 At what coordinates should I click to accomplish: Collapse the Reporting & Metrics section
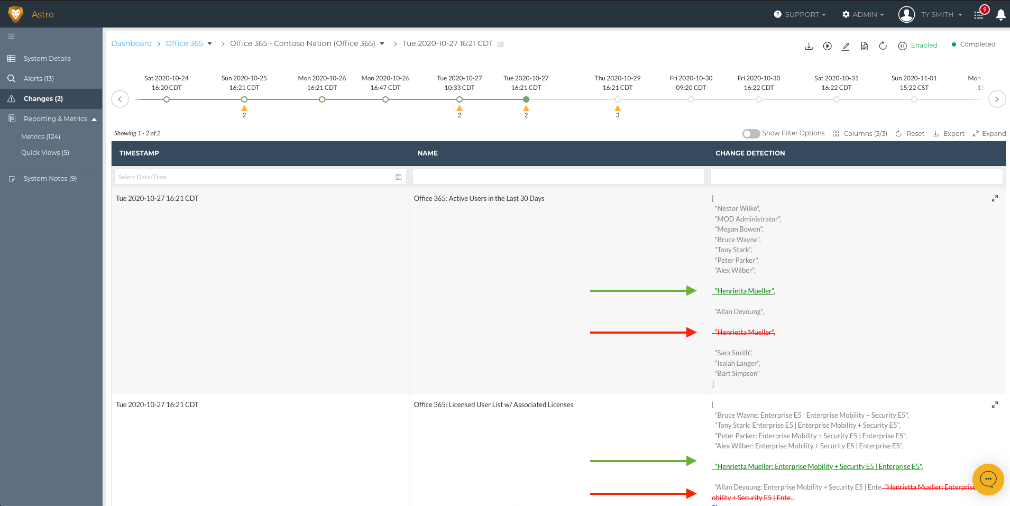[94, 119]
